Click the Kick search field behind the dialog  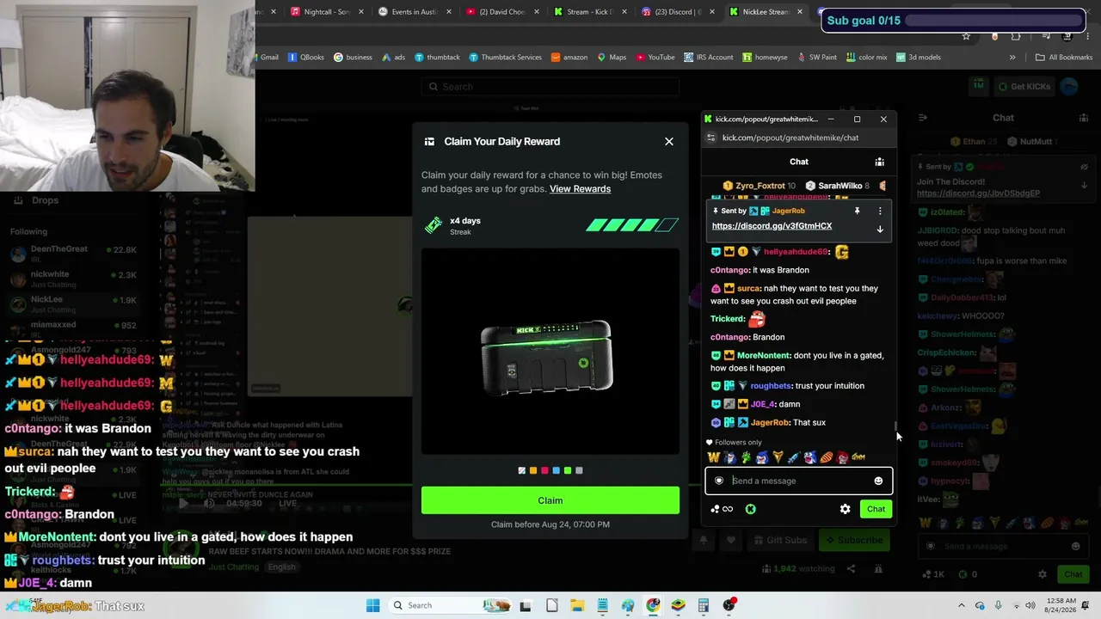pos(550,87)
